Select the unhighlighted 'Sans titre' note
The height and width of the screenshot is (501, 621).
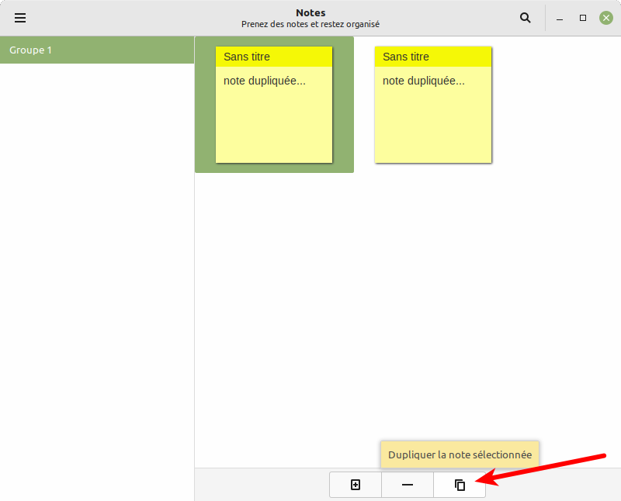point(433,105)
